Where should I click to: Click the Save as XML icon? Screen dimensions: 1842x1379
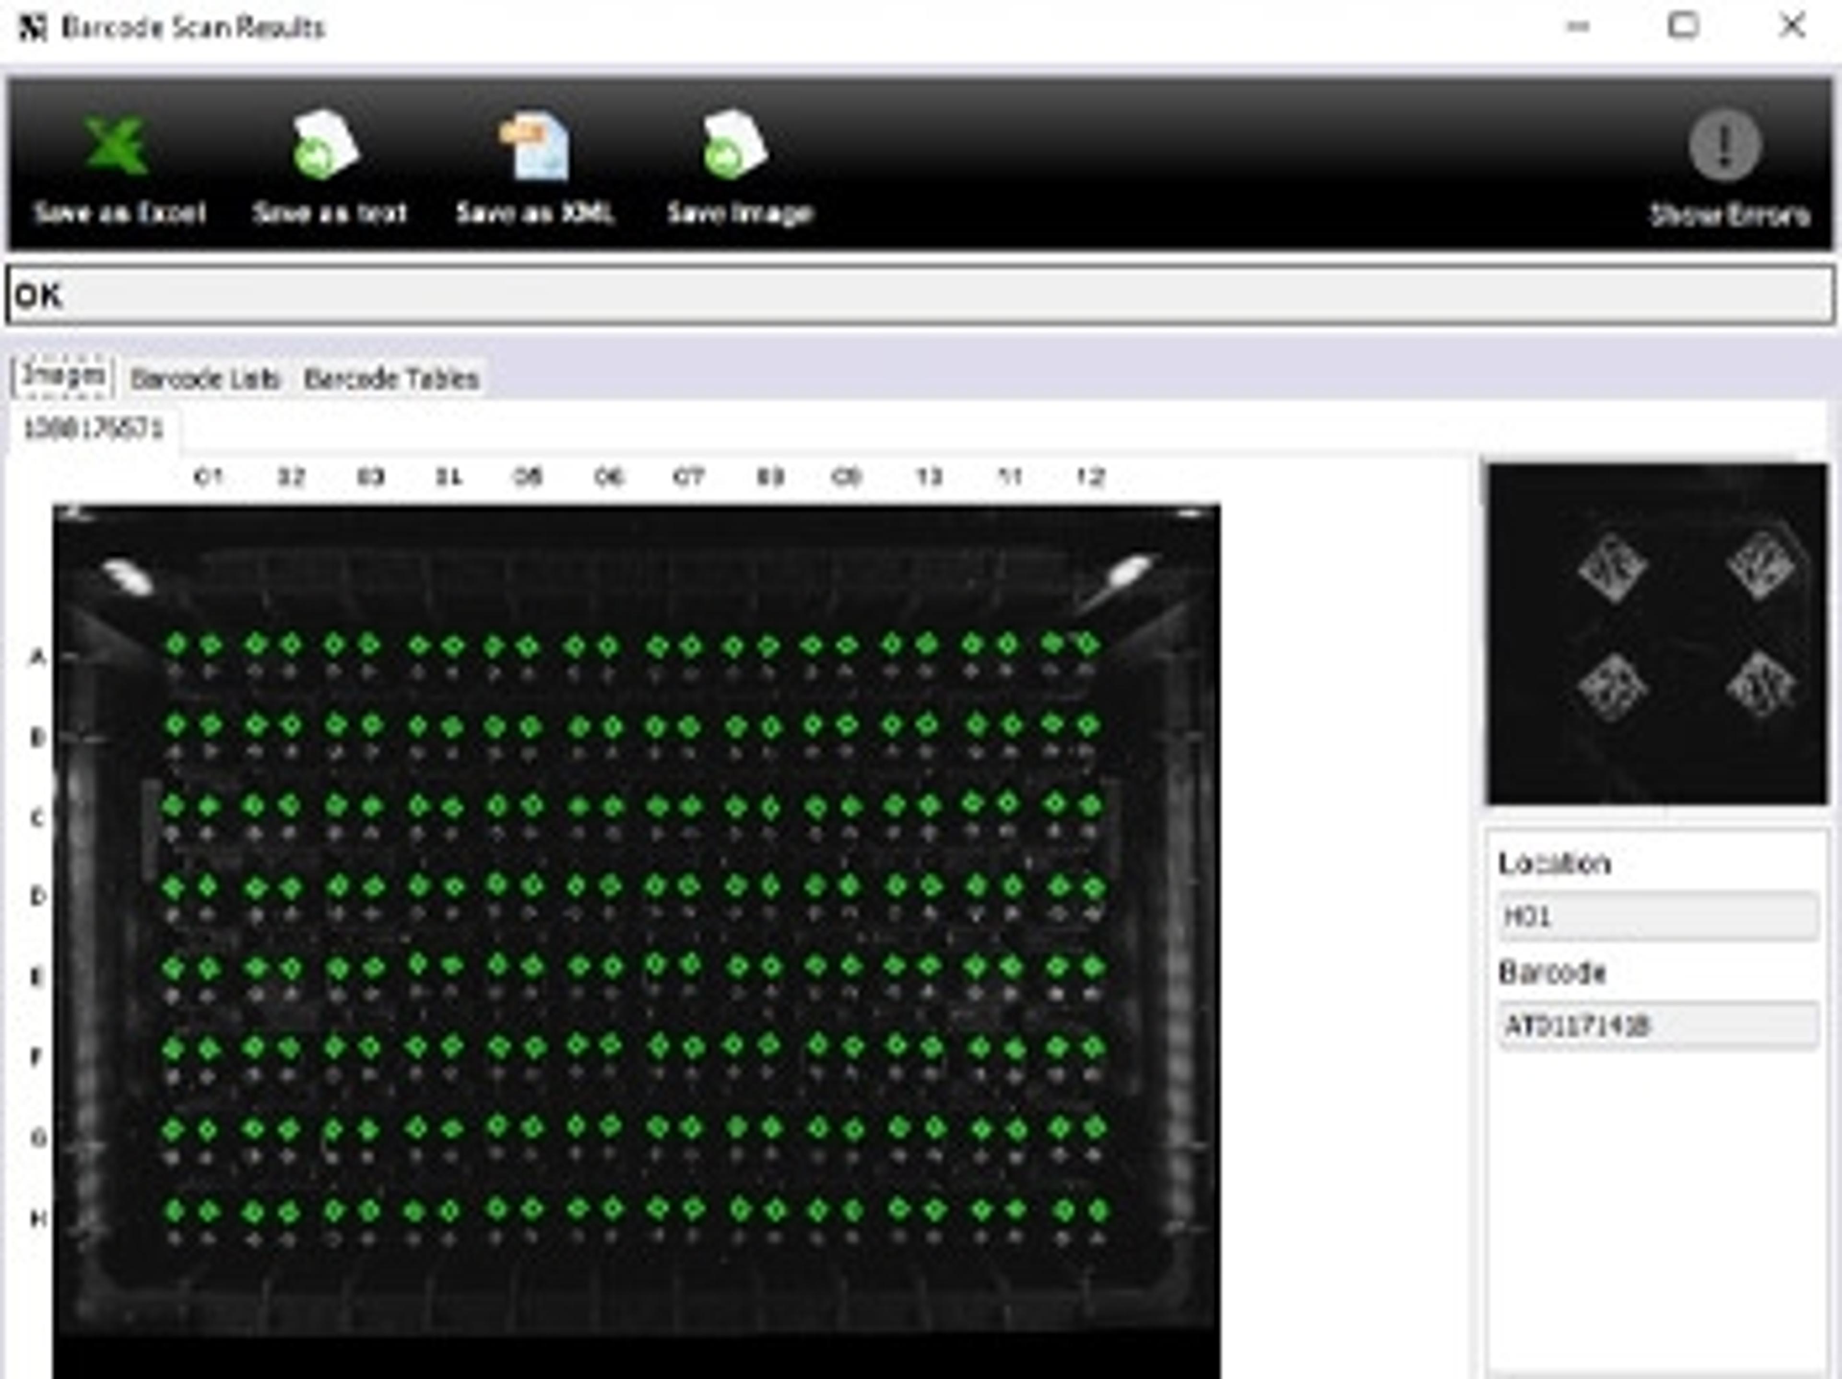pyautogui.click(x=536, y=147)
